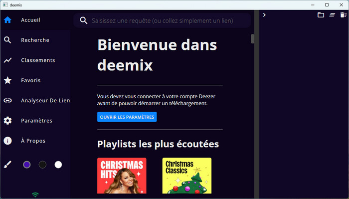Choose the purple theme swatch
Screen dimensions: 349x199
tap(27, 165)
